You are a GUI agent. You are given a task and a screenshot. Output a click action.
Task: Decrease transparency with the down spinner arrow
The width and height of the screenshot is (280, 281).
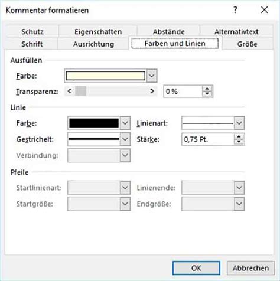coord(207,94)
